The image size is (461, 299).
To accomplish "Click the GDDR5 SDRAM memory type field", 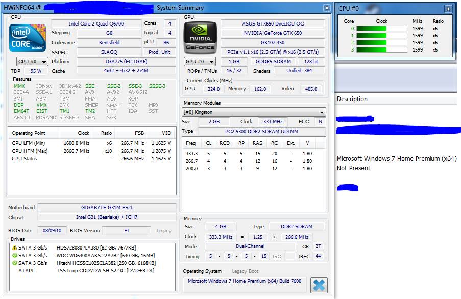I will pyautogui.click(x=273, y=62).
